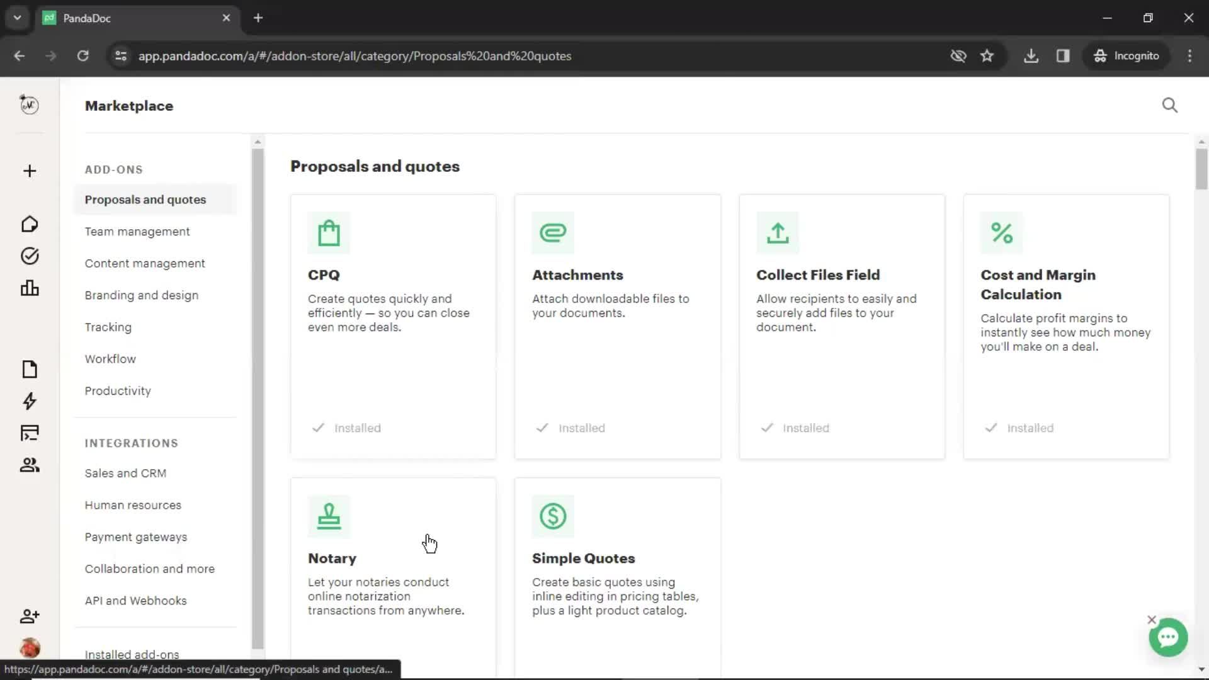This screenshot has height=680, width=1209.
Task: Click the search icon in Marketplace header
Action: [x=1170, y=105]
